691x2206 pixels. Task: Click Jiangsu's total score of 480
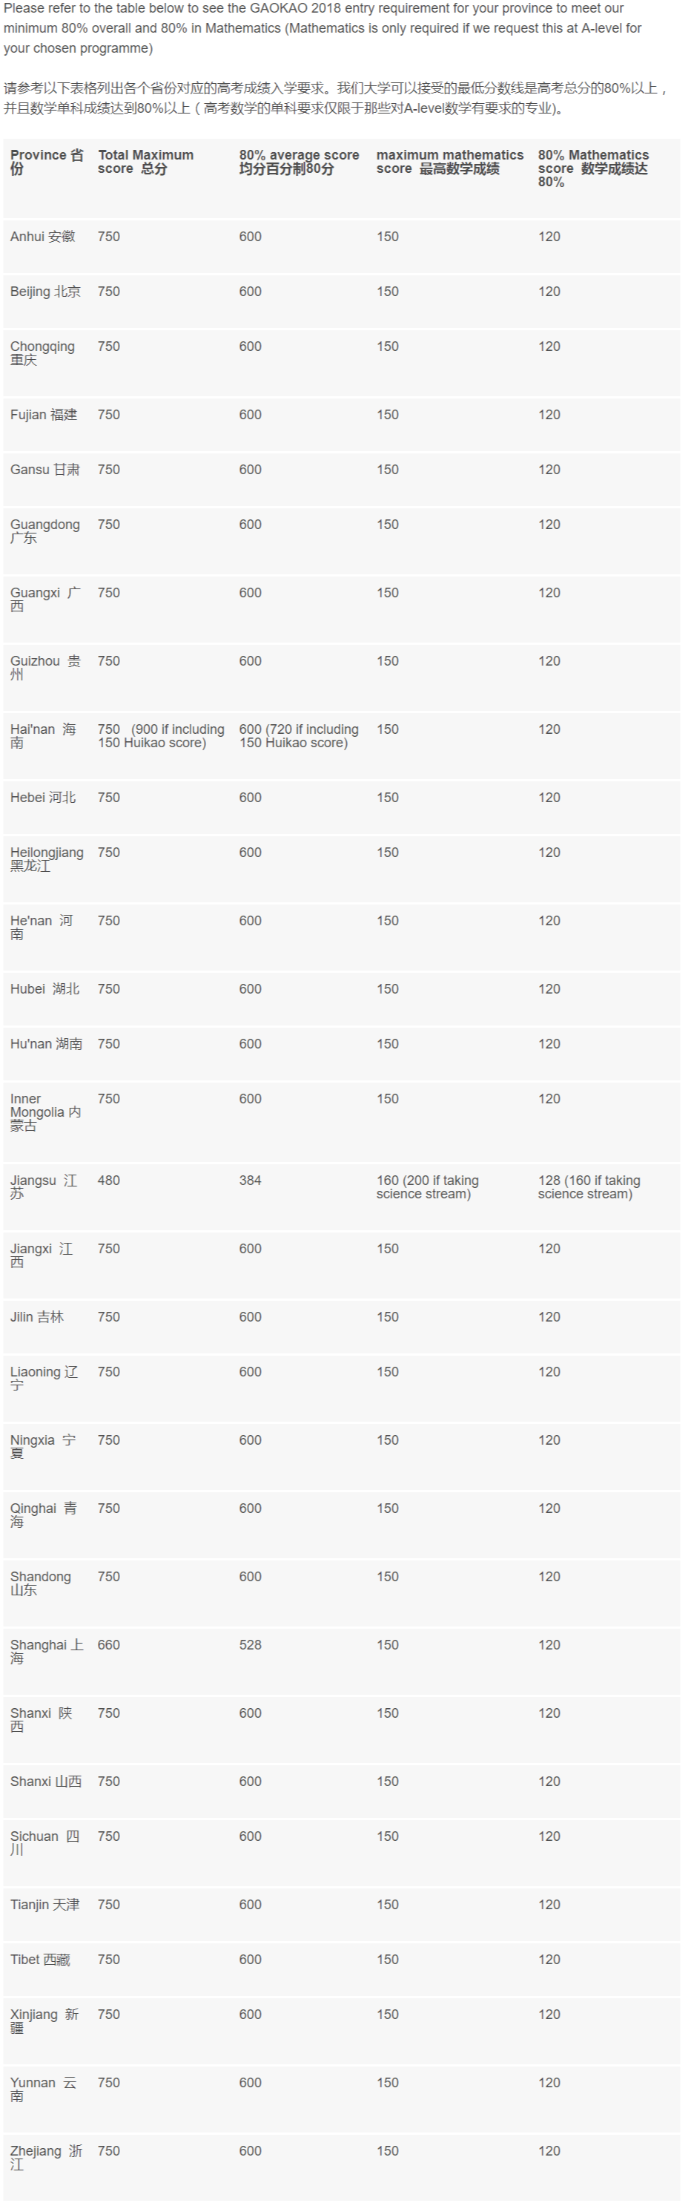point(108,1181)
